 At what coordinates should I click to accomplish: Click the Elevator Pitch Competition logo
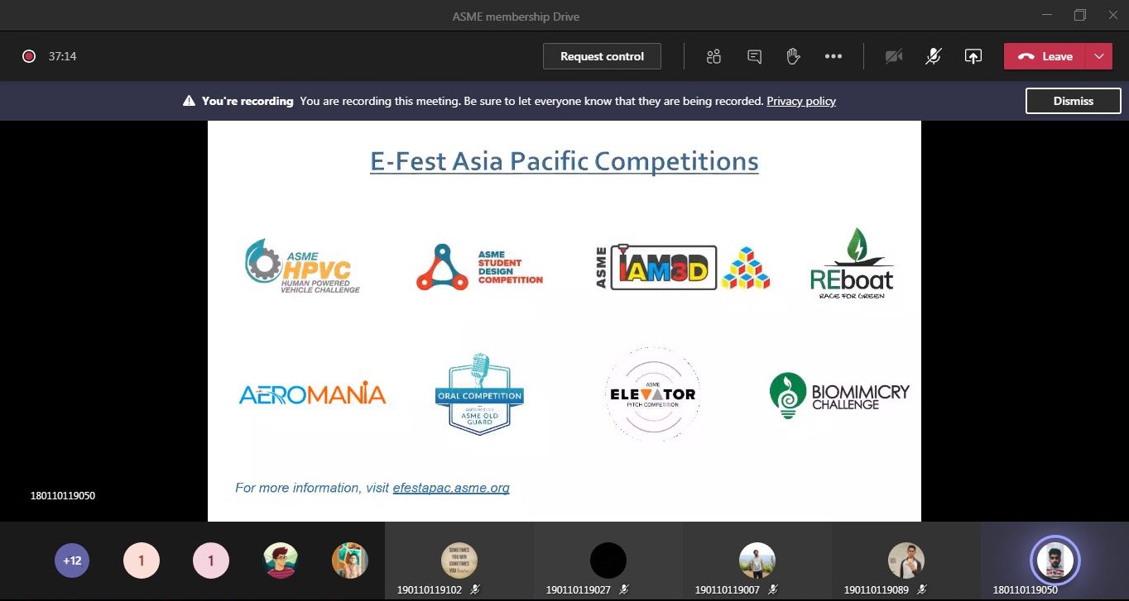point(653,394)
